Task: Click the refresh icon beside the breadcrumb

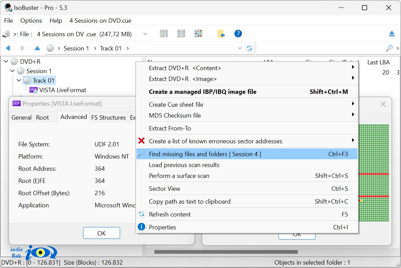Action: (249, 48)
